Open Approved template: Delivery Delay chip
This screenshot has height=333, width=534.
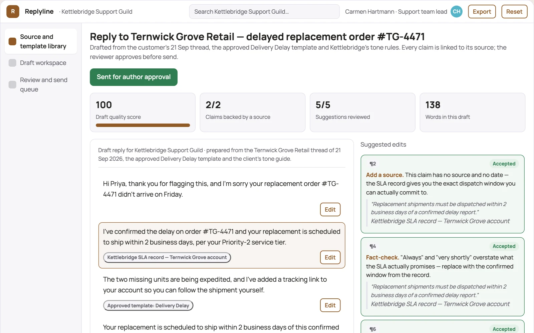[x=148, y=306]
